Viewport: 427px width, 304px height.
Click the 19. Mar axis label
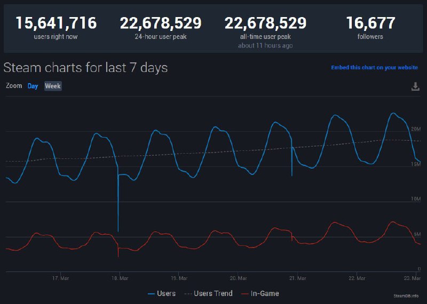179,278
